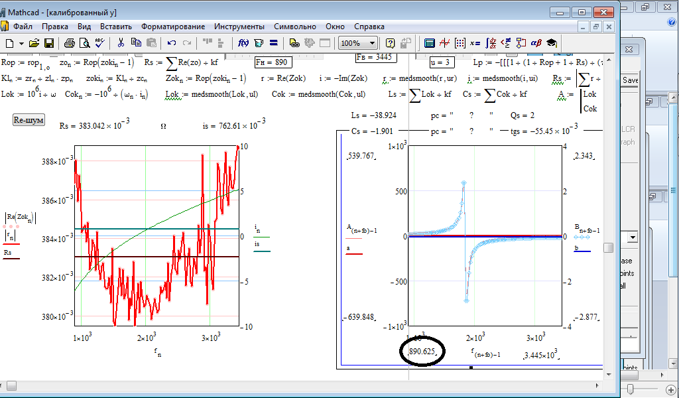Open the Calculator toolbar palette
The image size is (679, 398).
pos(430,43)
